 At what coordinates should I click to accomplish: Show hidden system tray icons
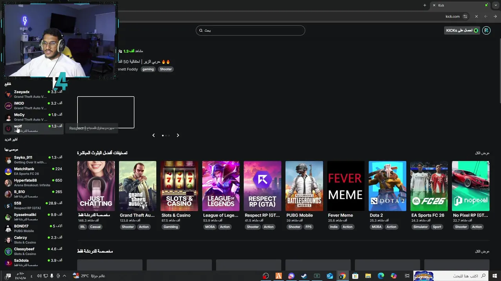coord(65,276)
